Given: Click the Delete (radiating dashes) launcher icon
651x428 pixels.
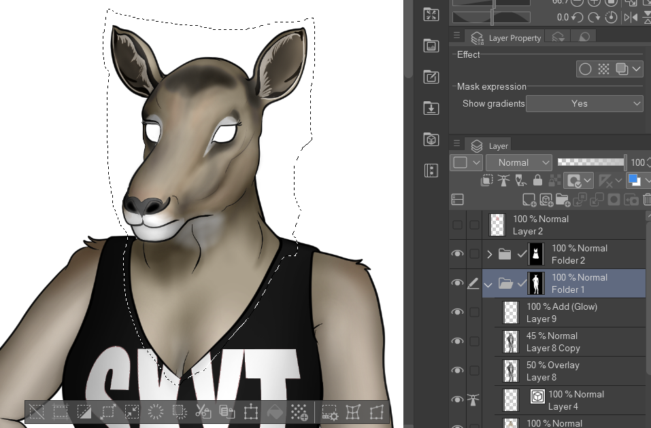Looking at the screenshot, I should pos(156,412).
